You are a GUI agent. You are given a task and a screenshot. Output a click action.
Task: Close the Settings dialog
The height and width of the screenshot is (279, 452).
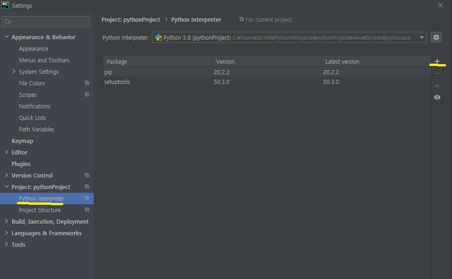tap(440, 5)
